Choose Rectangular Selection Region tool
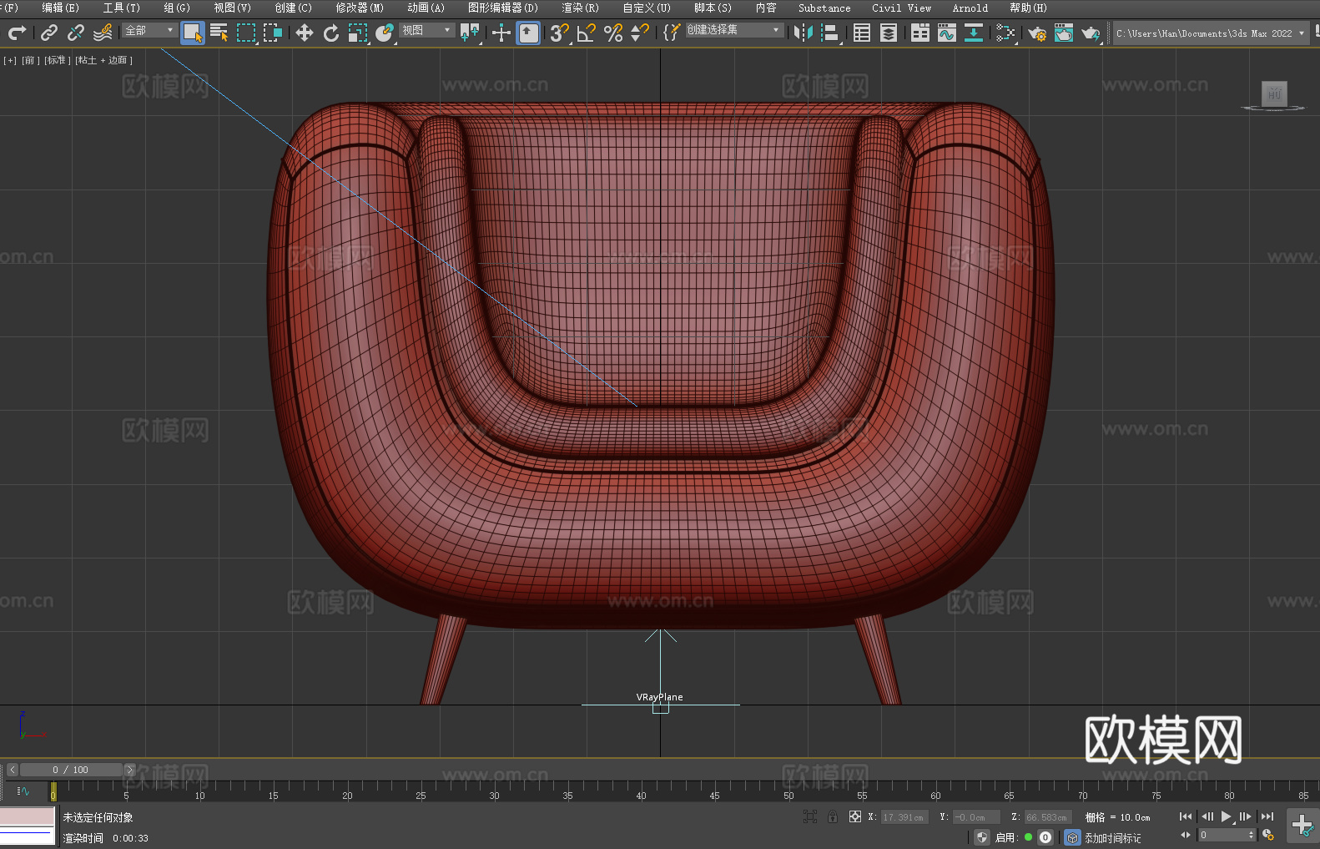The image size is (1320, 849). [246, 33]
